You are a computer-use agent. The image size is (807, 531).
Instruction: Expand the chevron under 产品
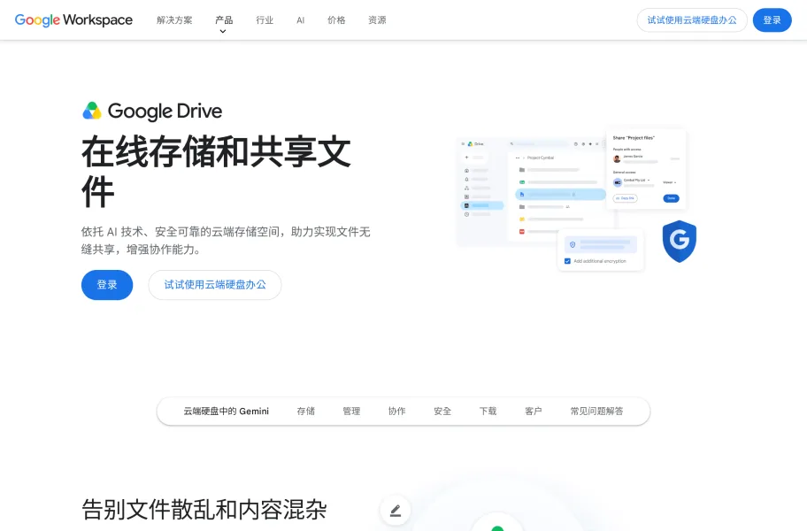click(223, 31)
